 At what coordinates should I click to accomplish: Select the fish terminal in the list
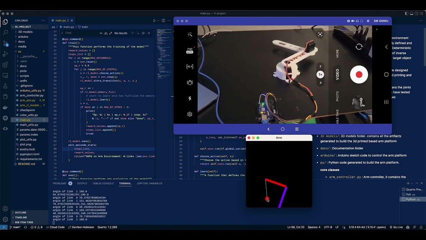click(x=413, y=194)
